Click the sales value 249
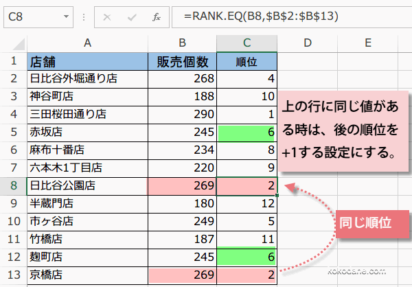412x287 pixels. click(183, 222)
